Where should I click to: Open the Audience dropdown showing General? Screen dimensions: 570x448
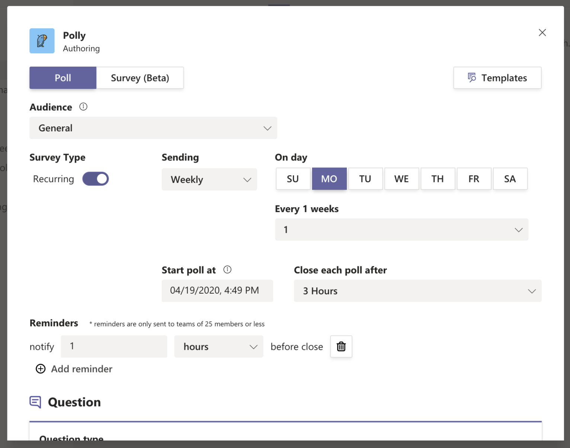click(x=153, y=128)
